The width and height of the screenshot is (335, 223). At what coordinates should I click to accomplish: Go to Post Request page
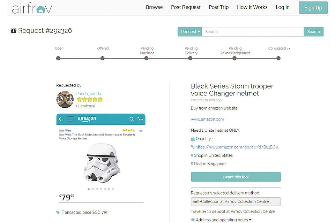point(186,7)
